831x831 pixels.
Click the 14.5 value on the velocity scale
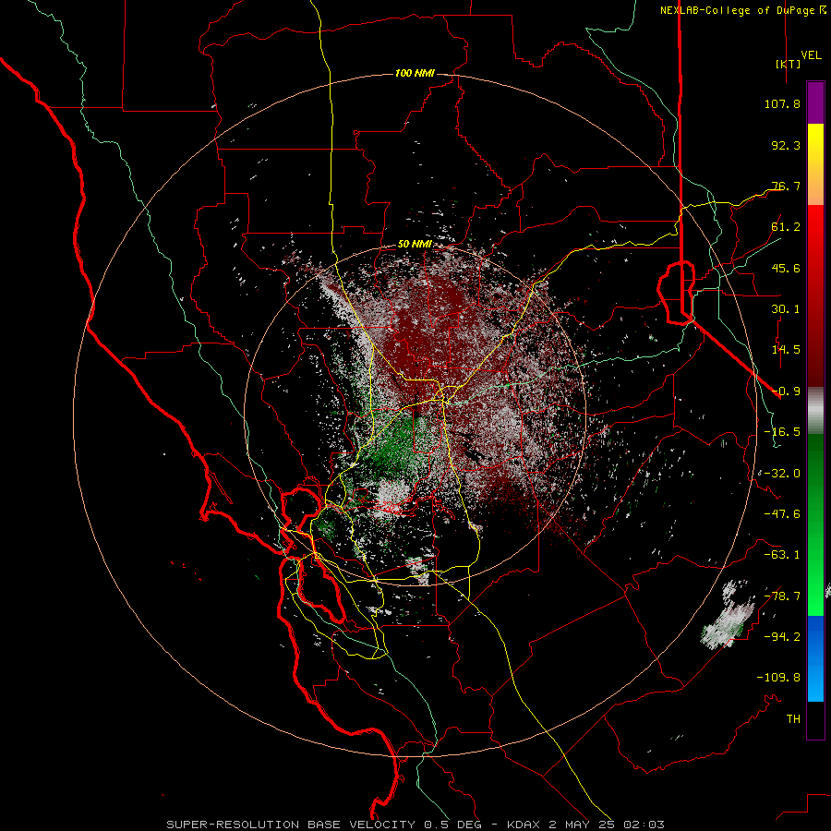click(x=786, y=350)
